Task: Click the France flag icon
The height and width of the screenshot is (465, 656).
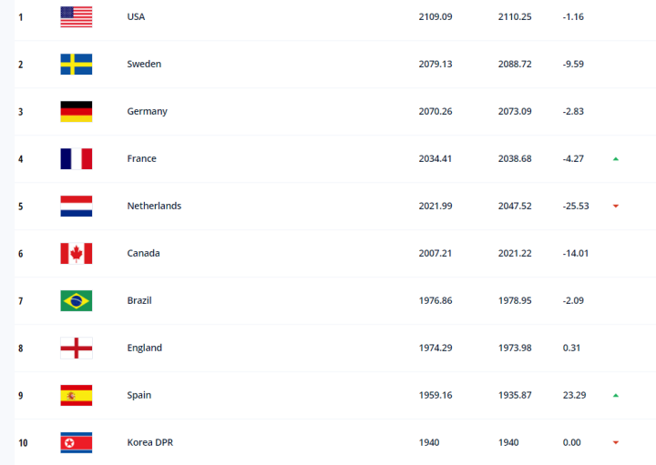Action: click(x=76, y=158)
